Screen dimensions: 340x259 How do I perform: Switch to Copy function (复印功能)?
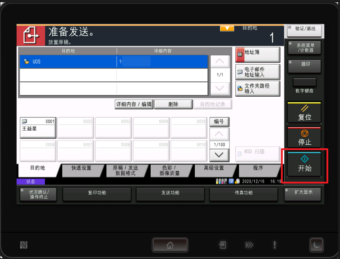point(97,194)
